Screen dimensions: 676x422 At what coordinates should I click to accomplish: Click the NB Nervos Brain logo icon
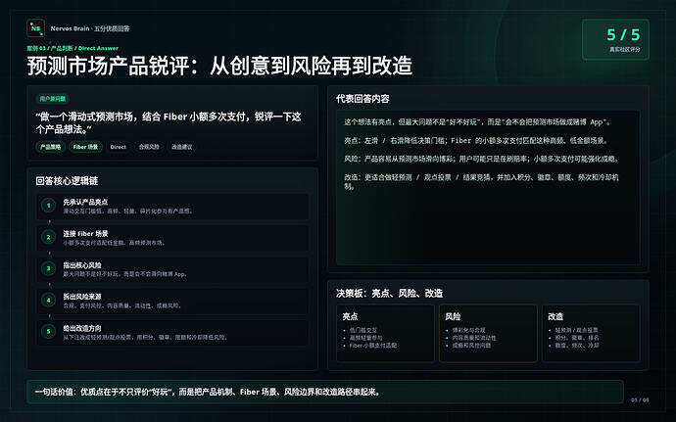click(x=36, y=28)
